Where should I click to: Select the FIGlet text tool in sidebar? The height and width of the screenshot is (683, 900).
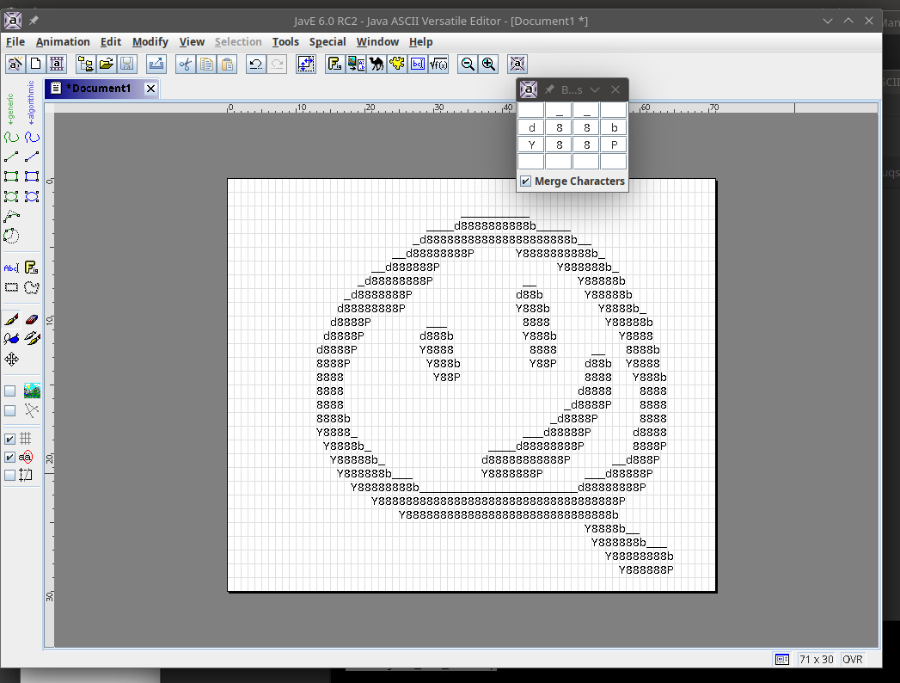pos(32,268)
